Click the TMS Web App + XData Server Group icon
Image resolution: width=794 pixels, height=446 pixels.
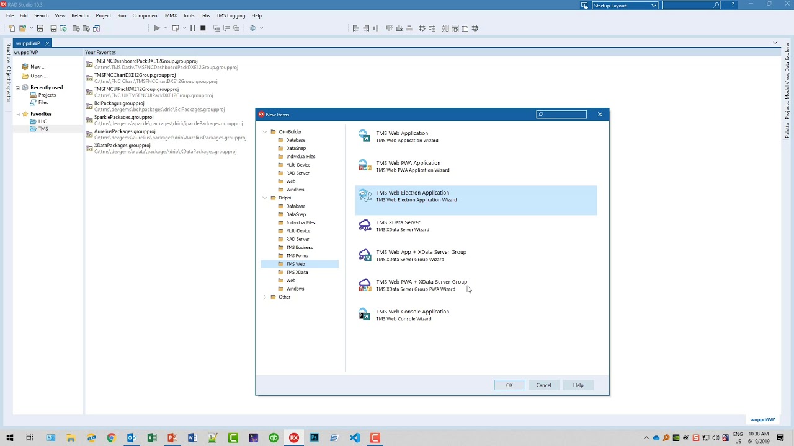click(365, 255)
